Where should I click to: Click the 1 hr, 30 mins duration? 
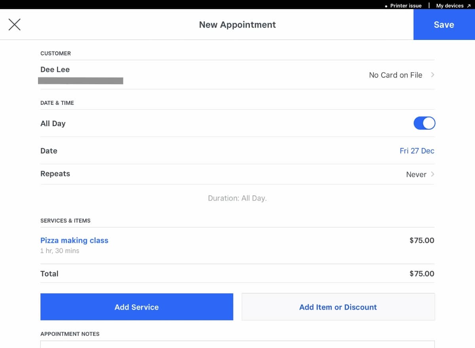point(60,251)
